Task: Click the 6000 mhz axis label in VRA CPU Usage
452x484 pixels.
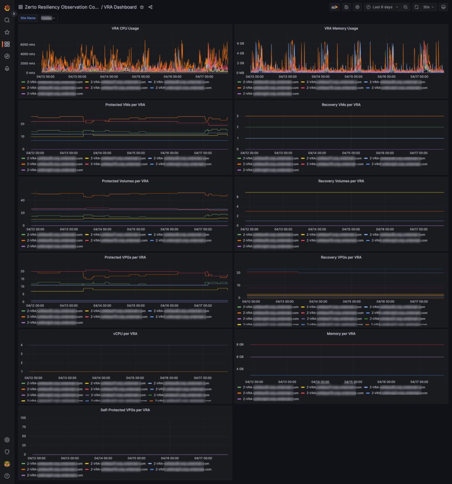Action: coord(28,44)
